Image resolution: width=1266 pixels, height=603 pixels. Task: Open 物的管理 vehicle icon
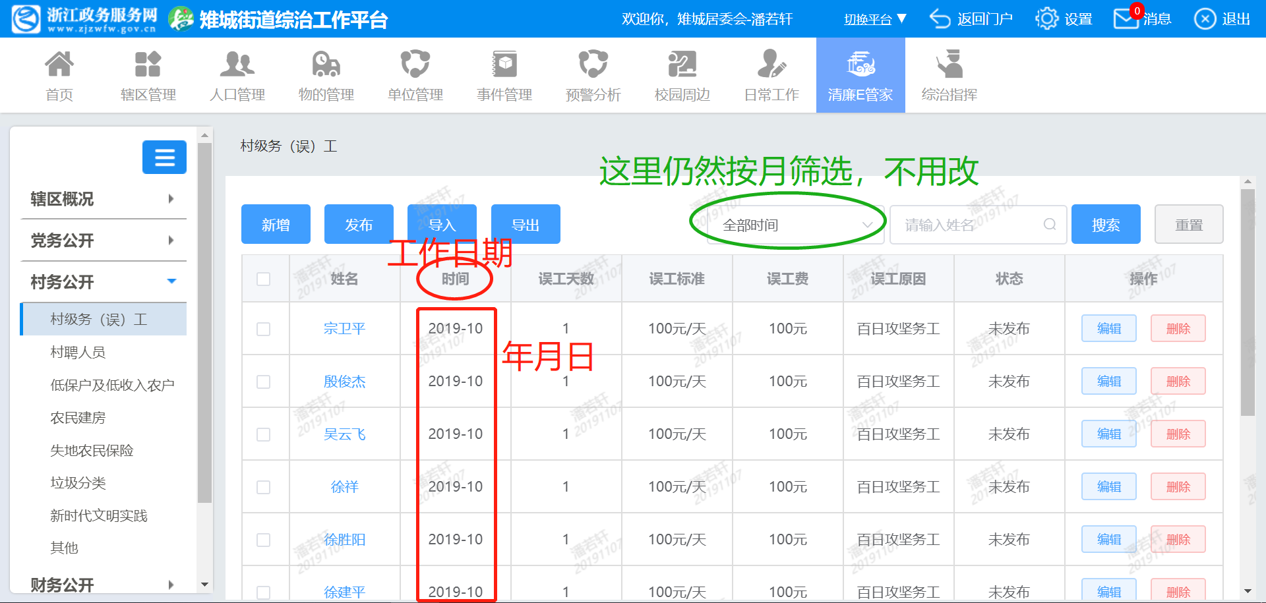pos(326,65)
